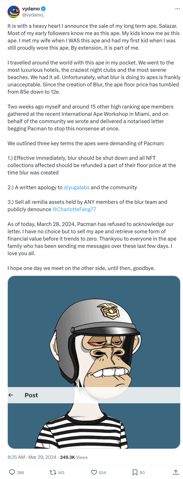Click the 534 likes count number
Screen dimensions: 183x479
102,472
